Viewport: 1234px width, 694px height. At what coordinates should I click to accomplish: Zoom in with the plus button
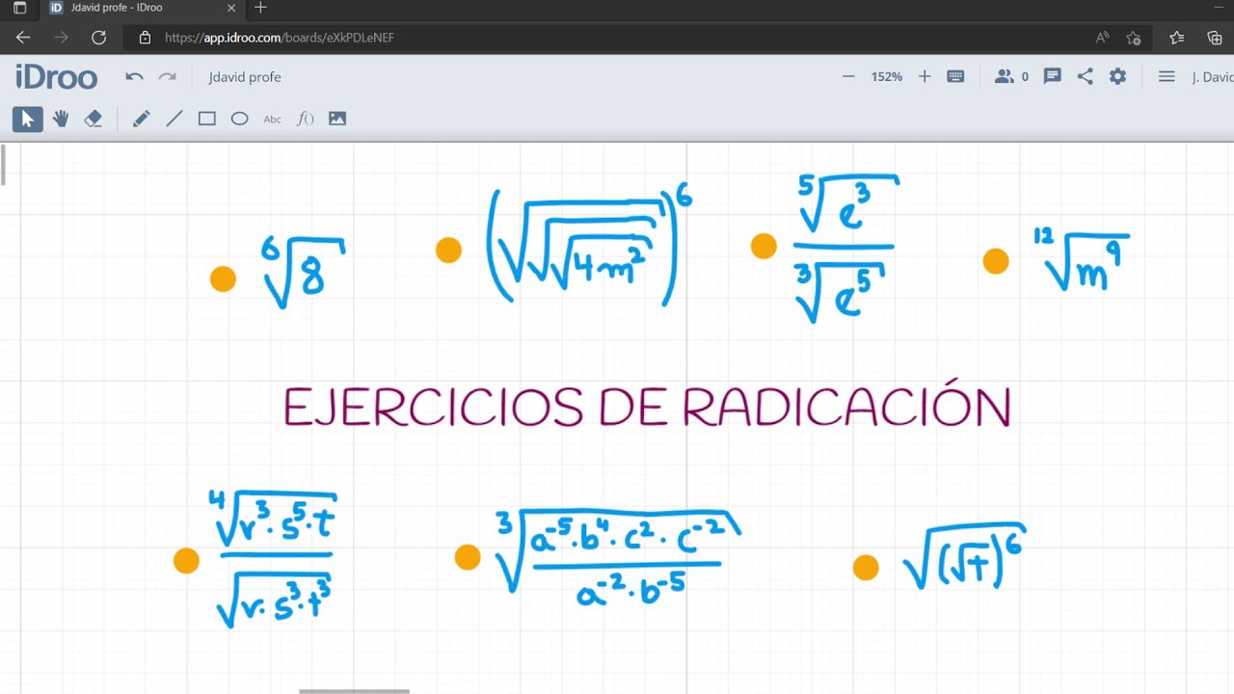pos(925,76)
